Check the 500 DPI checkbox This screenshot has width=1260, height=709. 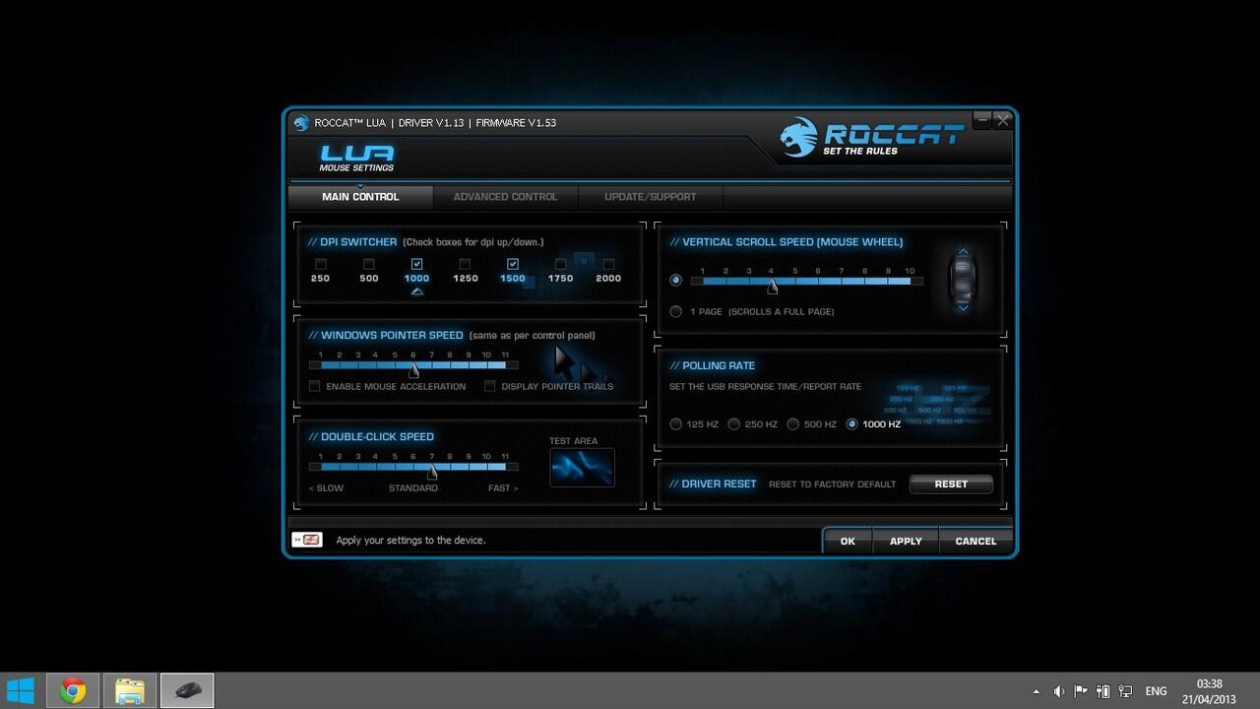369,264
